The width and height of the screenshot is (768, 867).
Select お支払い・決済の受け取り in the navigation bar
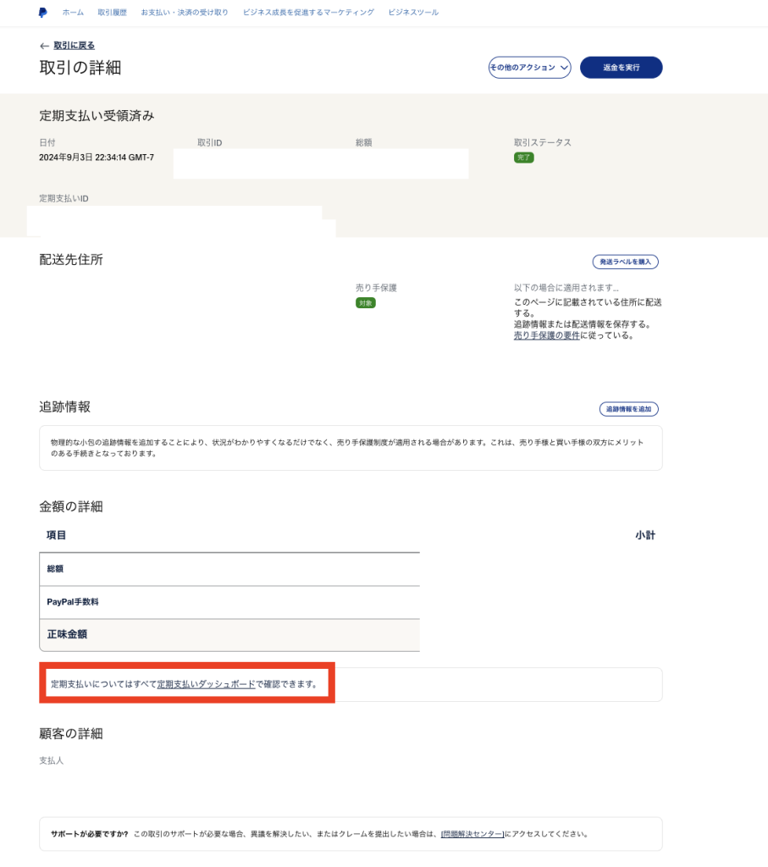(x=185, y=13)
